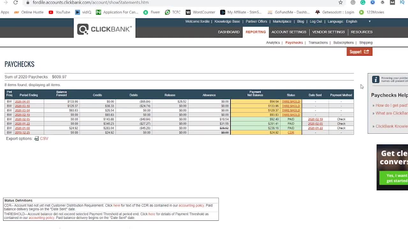Open the Getwsodo Login bookmark

(x=335, y=12)
